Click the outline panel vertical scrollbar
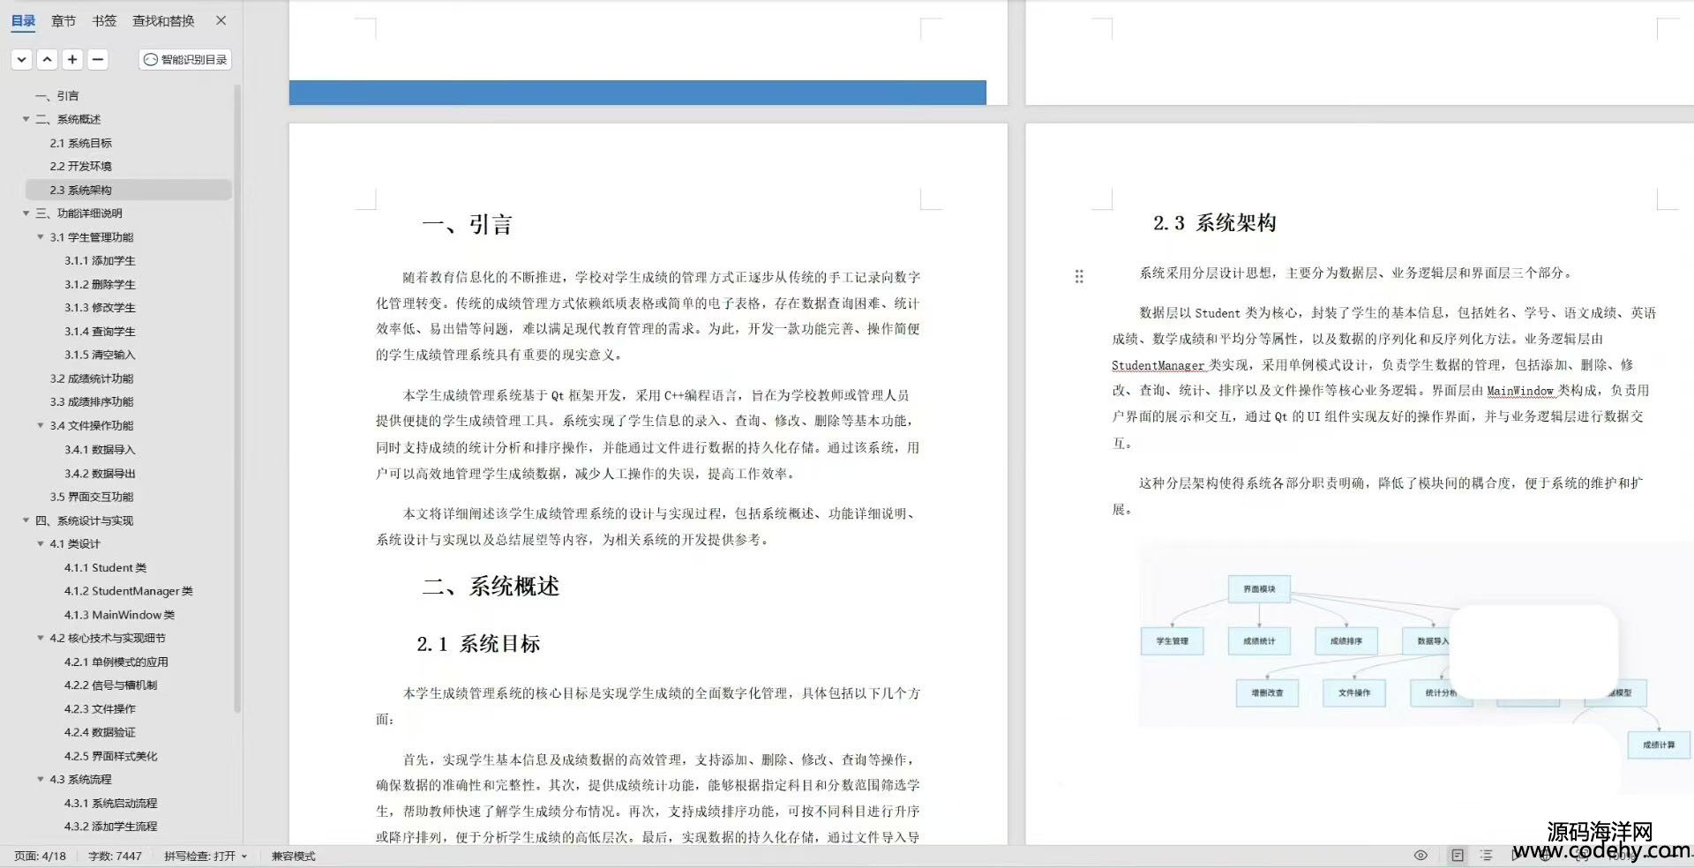 pyautogui.click(x=236, y=397)
